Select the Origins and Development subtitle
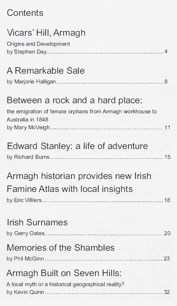Viewport: 177px width, 306px height. coord(38,44)
